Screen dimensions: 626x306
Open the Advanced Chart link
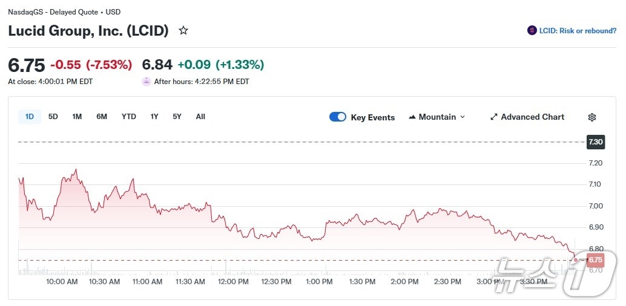pos(532,117)
